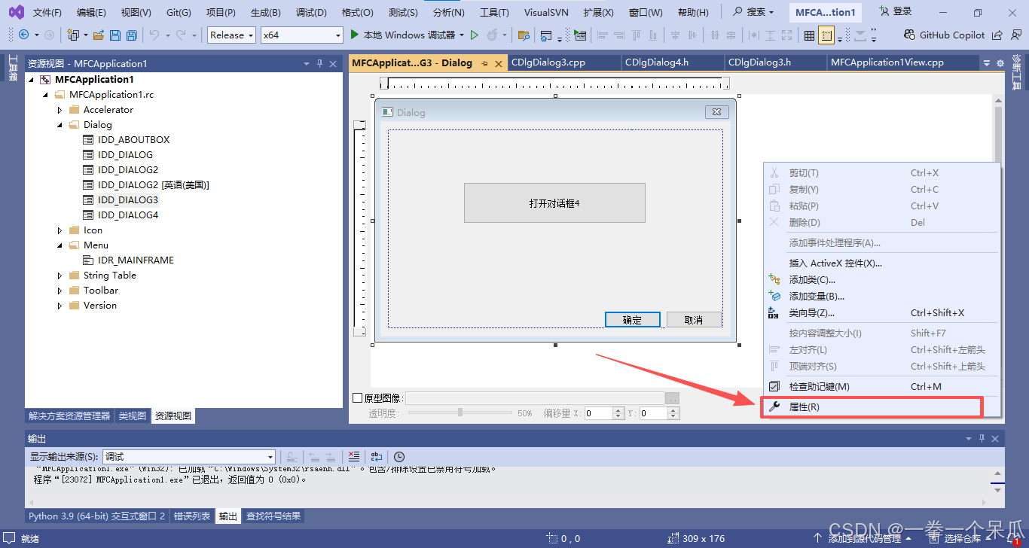Expand the Icon folder
Screen dimensions: 1029x548
(60, 230)
